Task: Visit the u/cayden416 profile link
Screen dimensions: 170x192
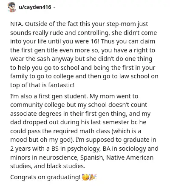Action: (35, 7)
